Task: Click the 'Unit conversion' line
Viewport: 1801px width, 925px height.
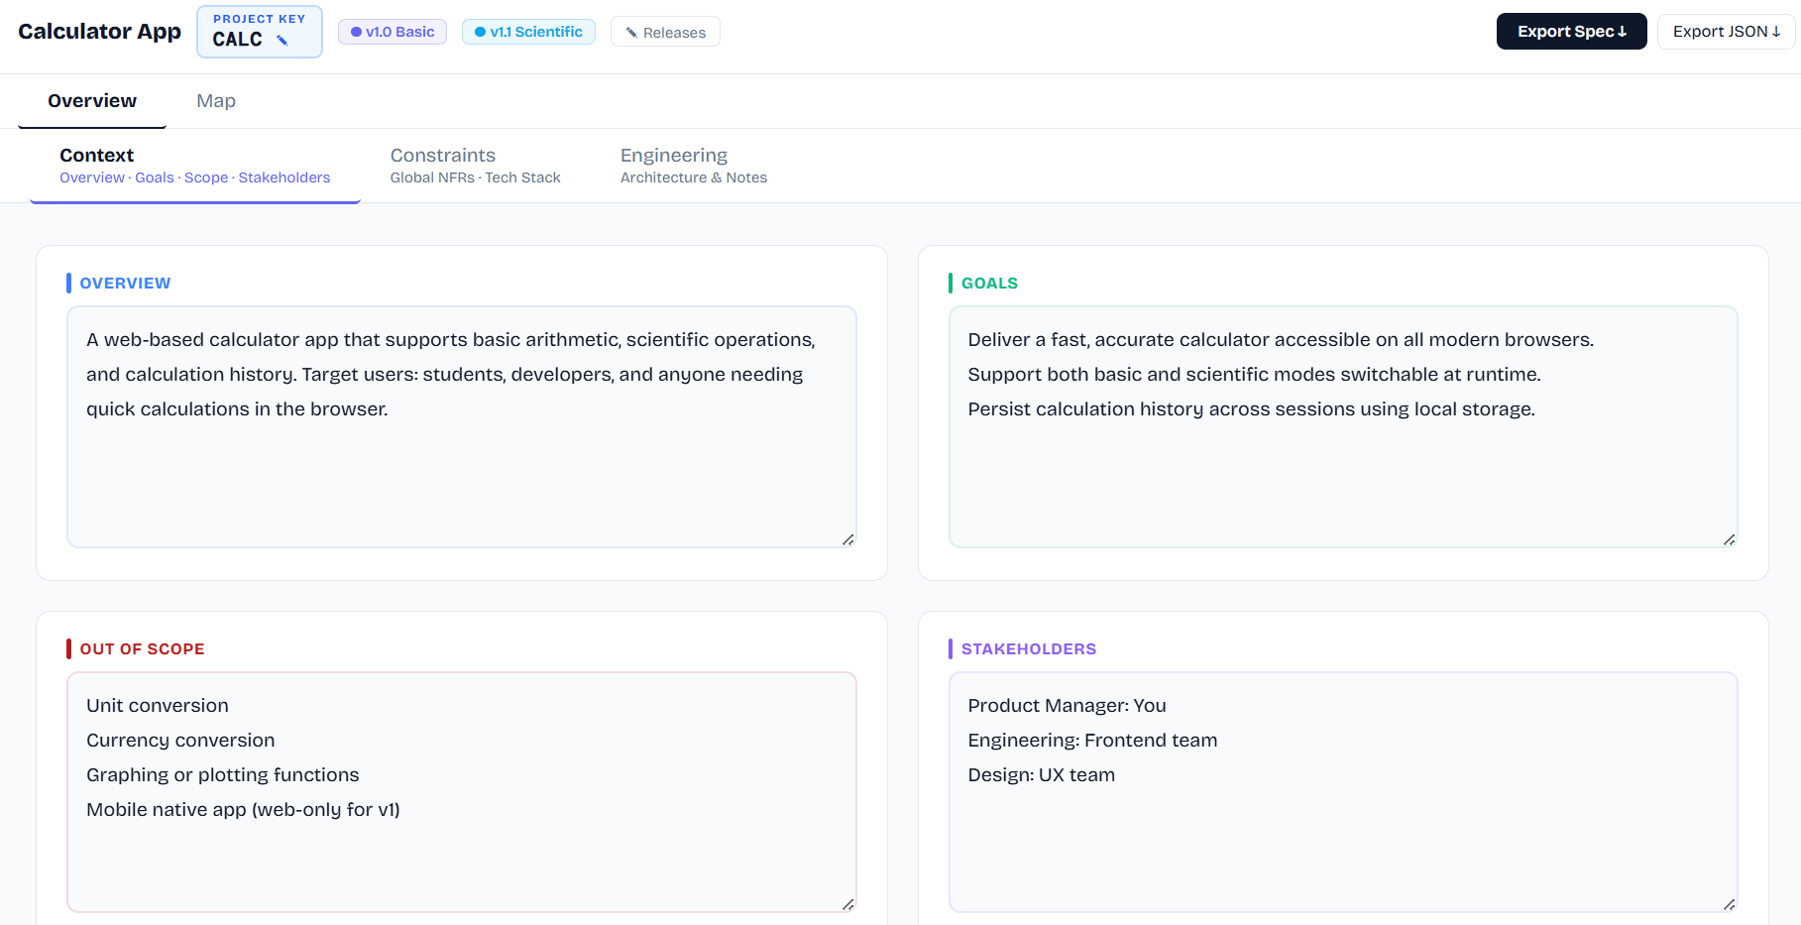Action: (158, 706)
